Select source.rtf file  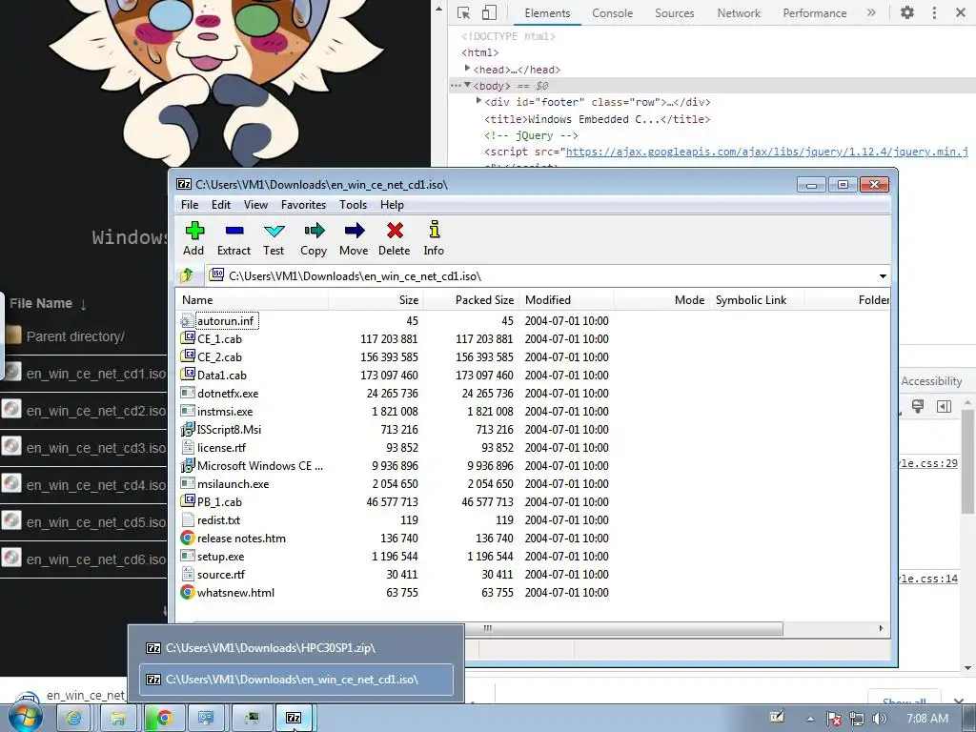pyautogui.click(x=221, y=575)
